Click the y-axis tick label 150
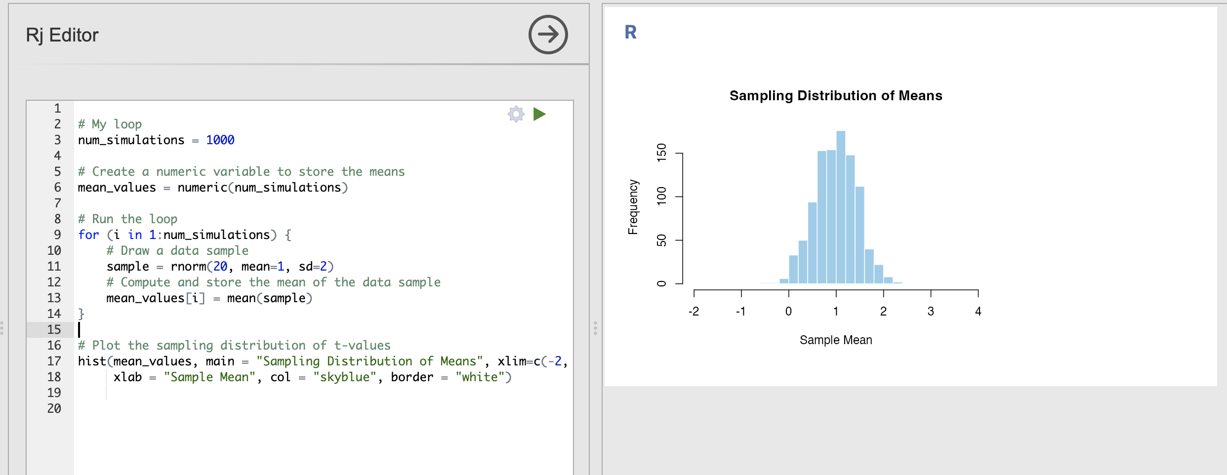This screenshot has height=475, width=1227. pos(661,153)
